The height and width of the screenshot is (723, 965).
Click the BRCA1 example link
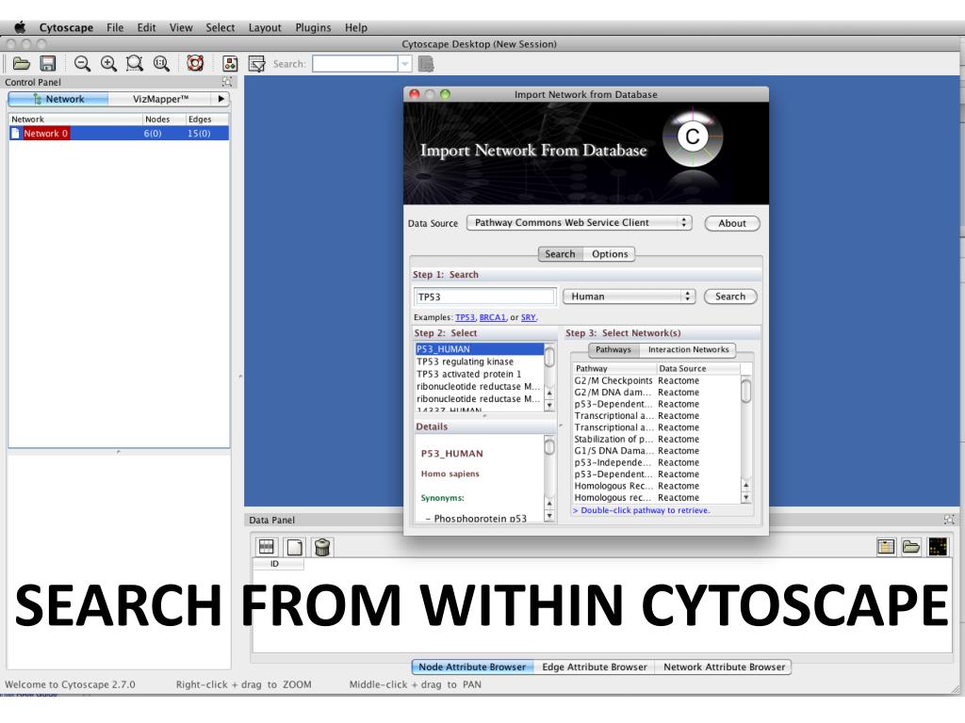click(x=492, y=317)
